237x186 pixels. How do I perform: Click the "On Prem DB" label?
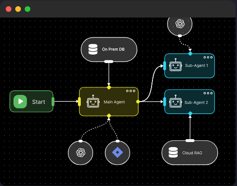tap(113, 49)
